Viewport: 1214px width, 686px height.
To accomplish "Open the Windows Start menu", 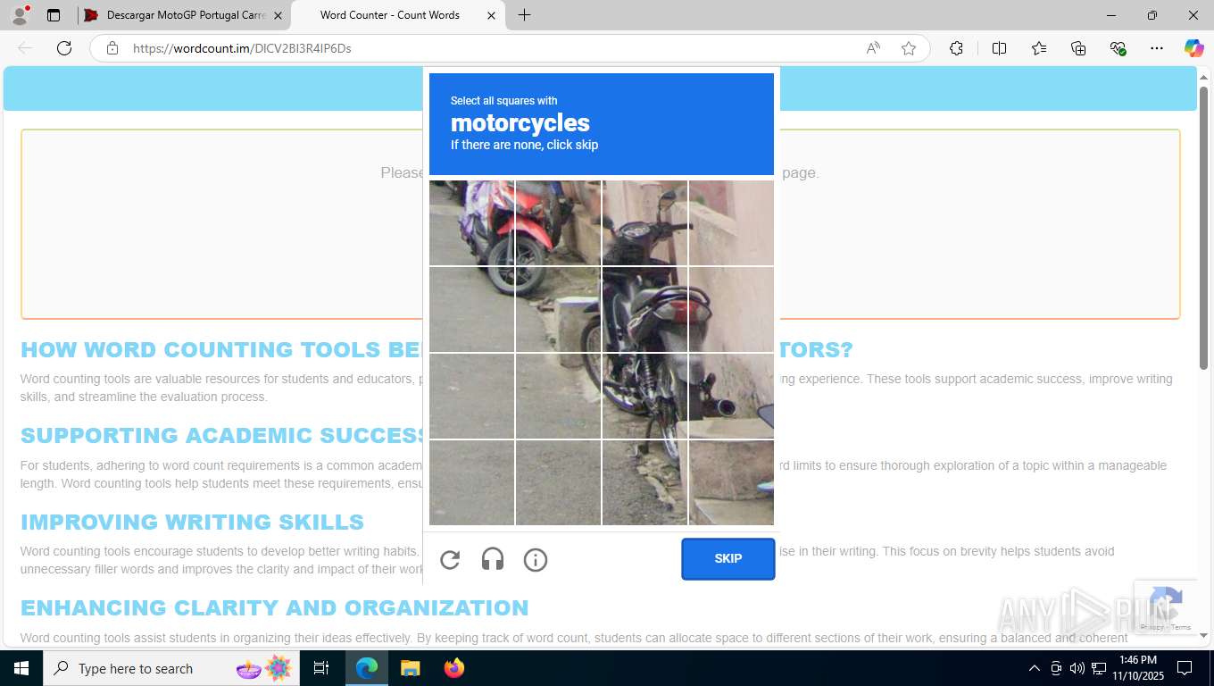I will coord(21,668).
